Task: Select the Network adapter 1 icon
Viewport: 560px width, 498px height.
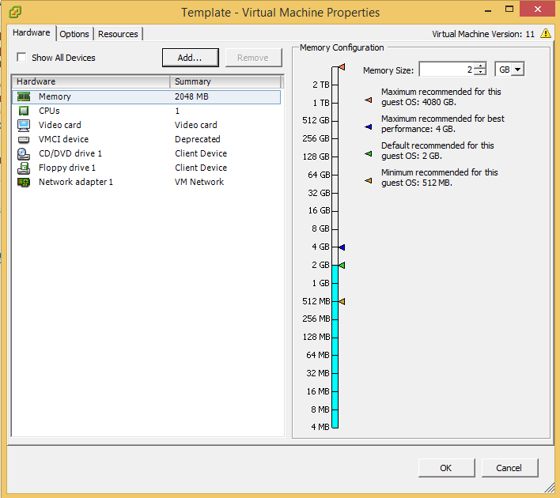Action: tap(24, 182)
